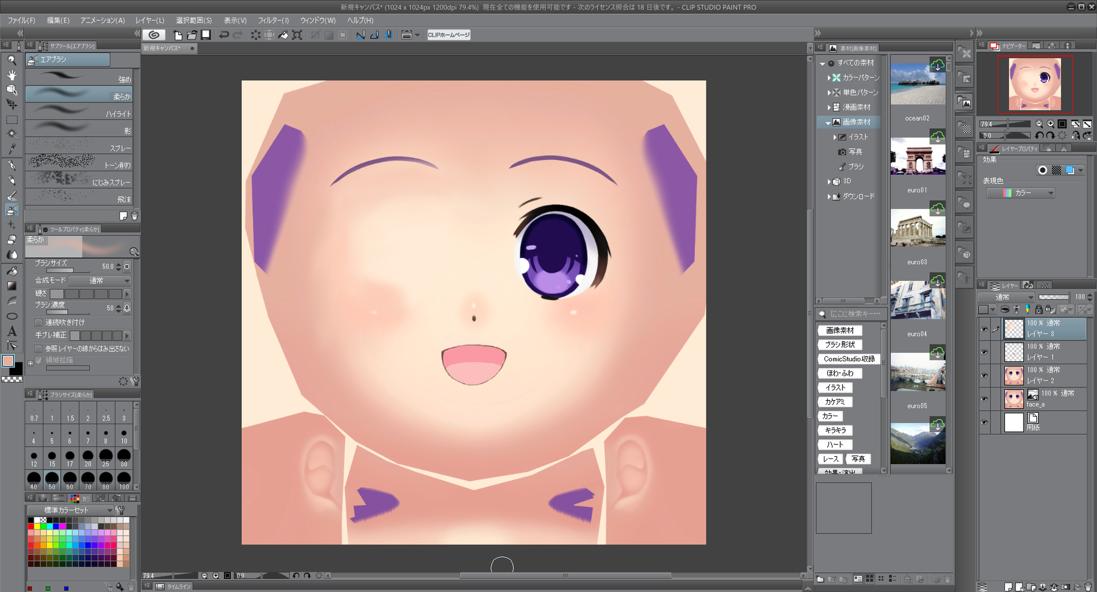Select the ハイライト airbrush sub tool

click(79, 111)
